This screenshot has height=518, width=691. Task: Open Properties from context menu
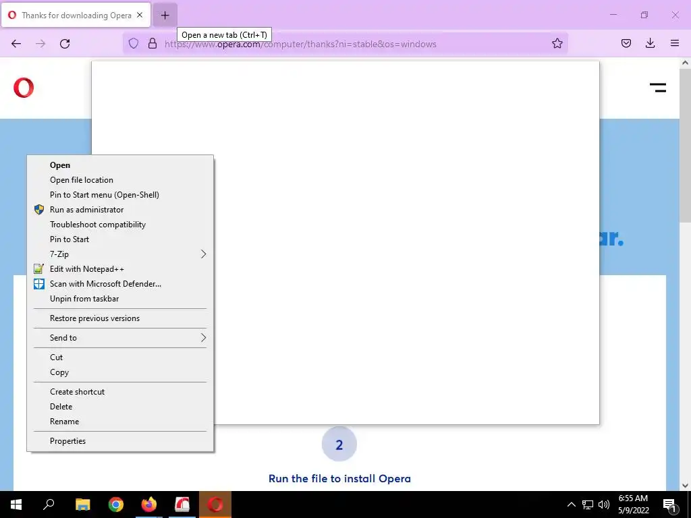point(120,441)
